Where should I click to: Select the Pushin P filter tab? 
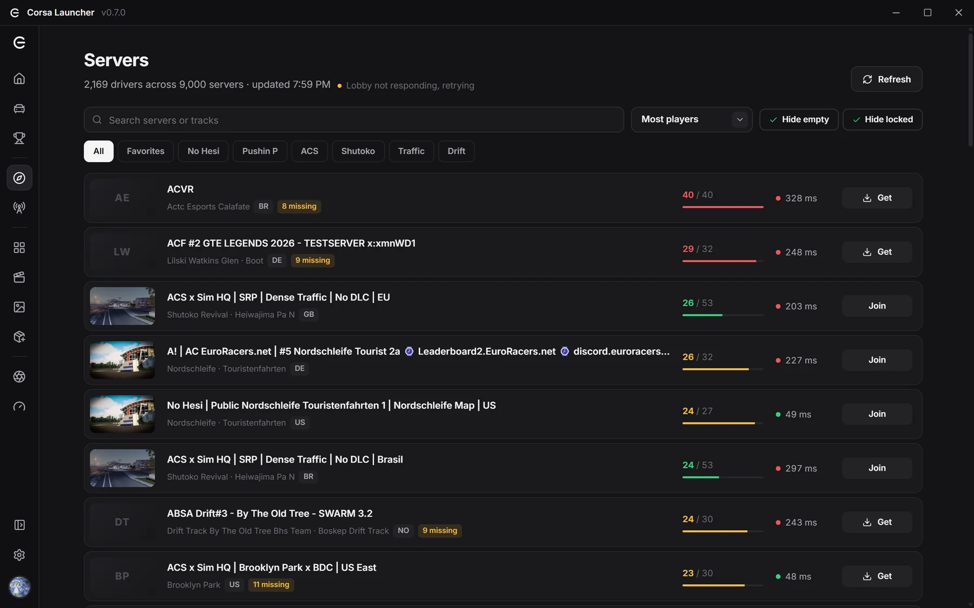click(260, 151)
